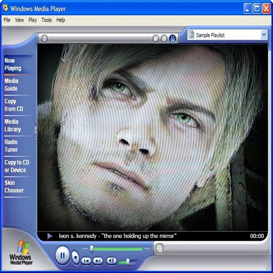Click the play status triangle in info bar
Screen dimensions: 273x273
pos(50,236)
